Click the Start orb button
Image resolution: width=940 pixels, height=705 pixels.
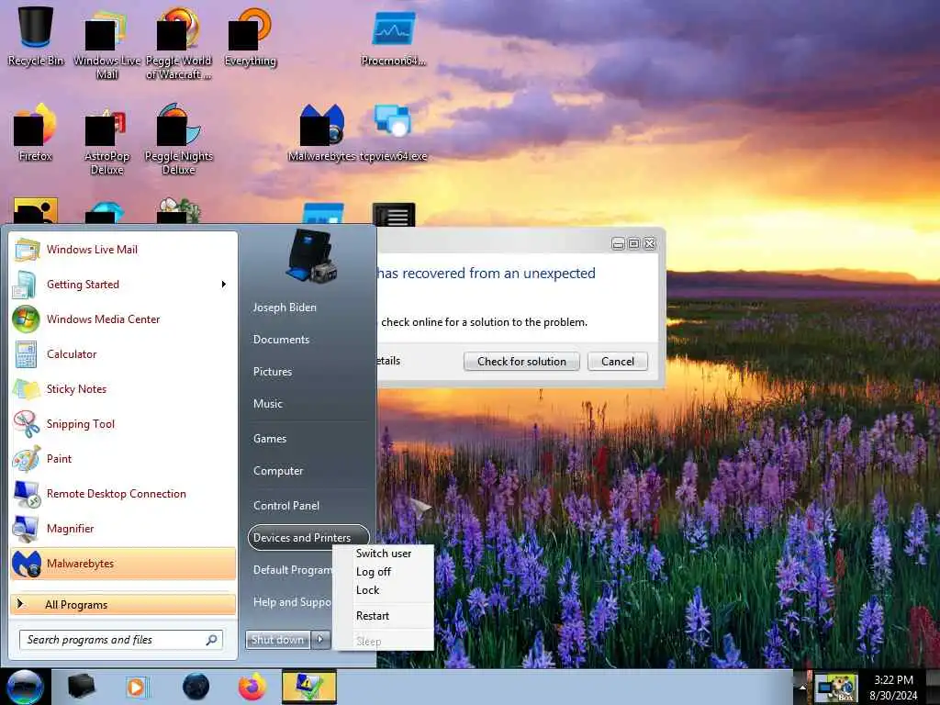(25, 687)
